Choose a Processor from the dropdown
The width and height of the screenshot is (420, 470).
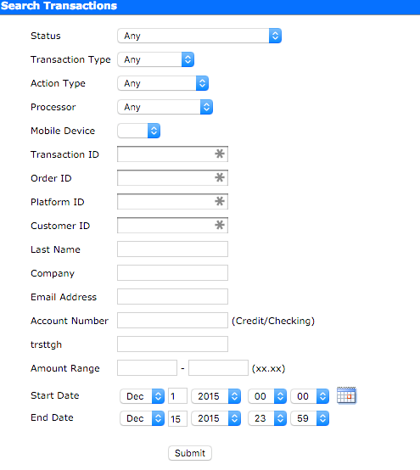(165, 107)
